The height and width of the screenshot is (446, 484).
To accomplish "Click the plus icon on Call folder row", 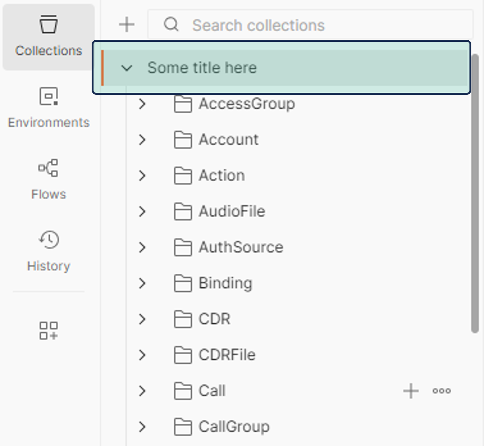I will click(x=411, y=391).
